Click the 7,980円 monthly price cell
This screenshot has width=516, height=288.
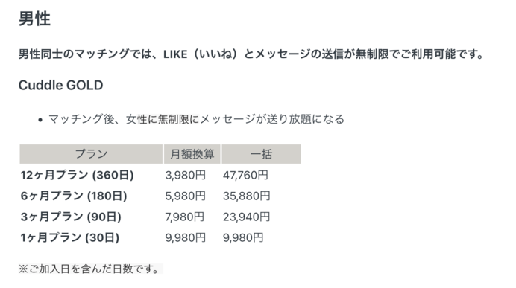pos(185,217)
